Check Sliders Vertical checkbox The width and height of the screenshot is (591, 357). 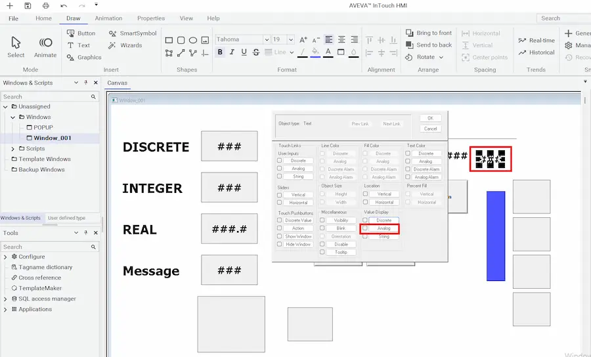point(279,195)
